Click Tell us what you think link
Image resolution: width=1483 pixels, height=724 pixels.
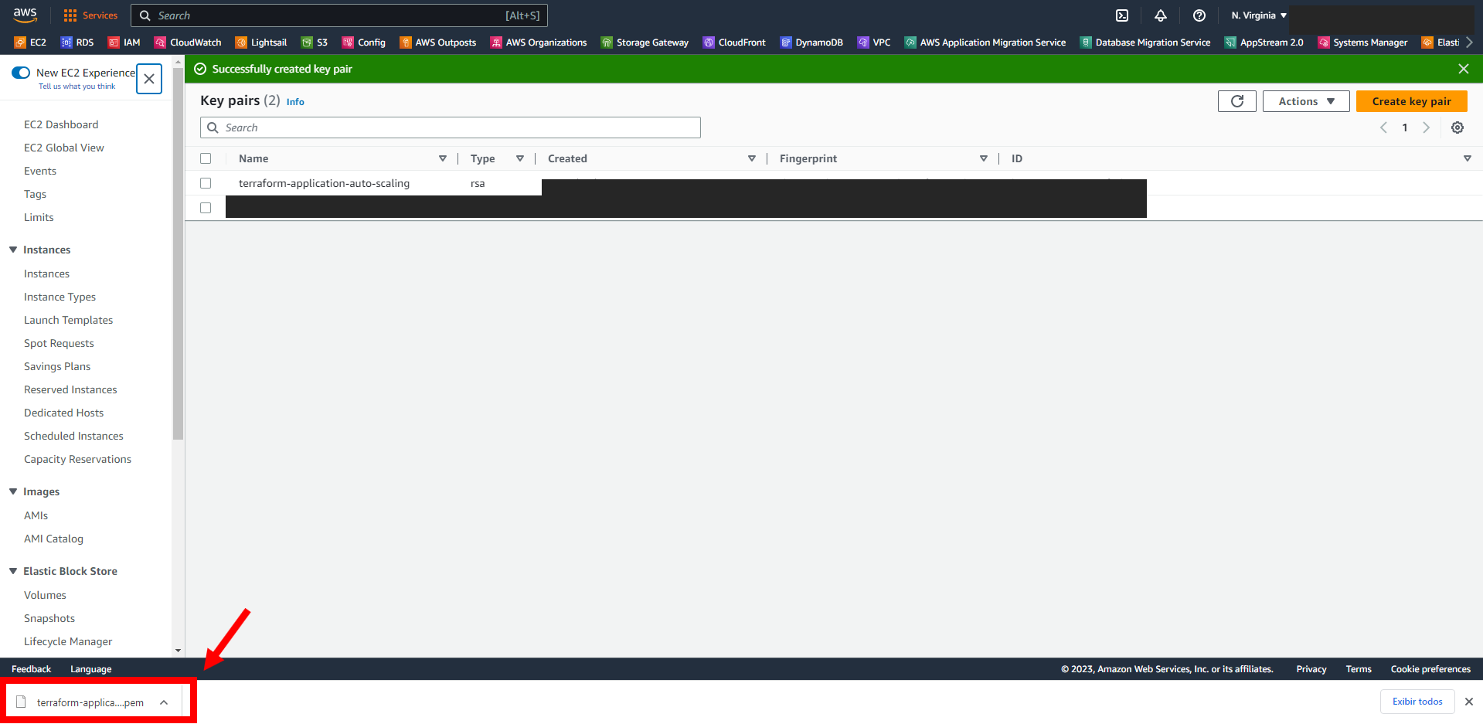(x=77, y=87)
